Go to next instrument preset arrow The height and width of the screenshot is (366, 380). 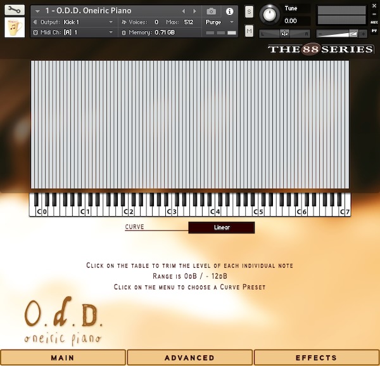tap(194, 11)
